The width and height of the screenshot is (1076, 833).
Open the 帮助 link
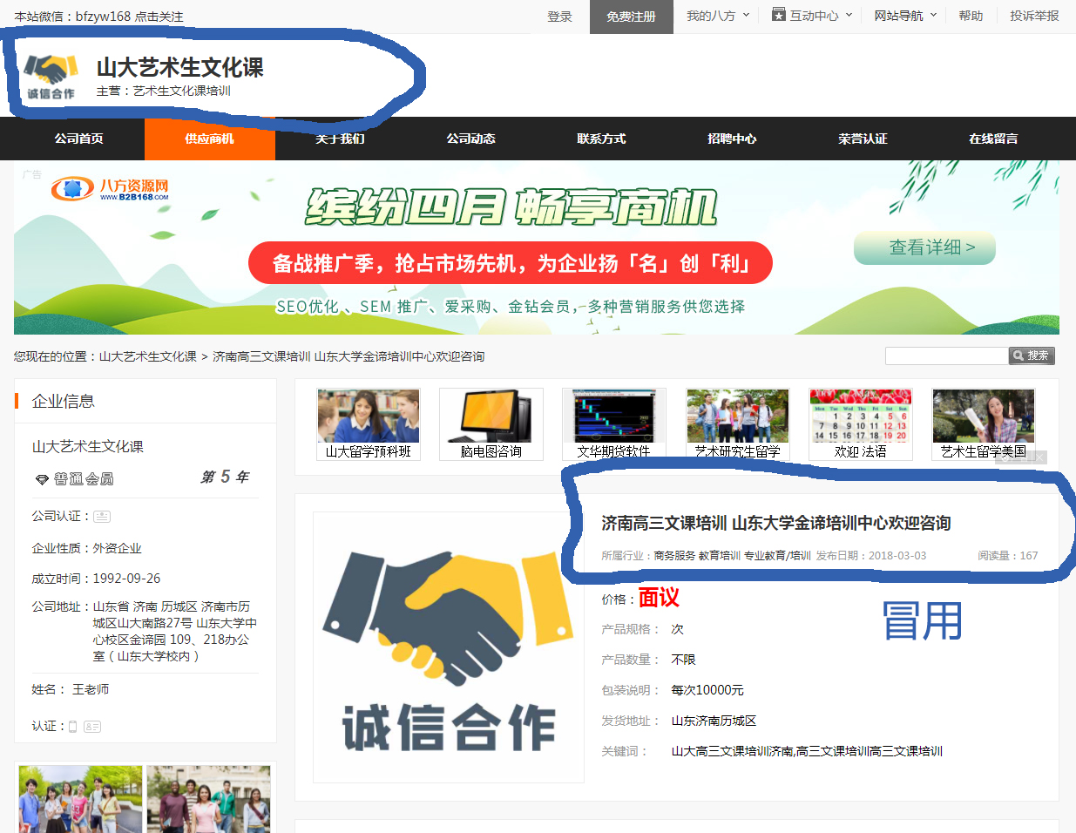pos(971,16)
